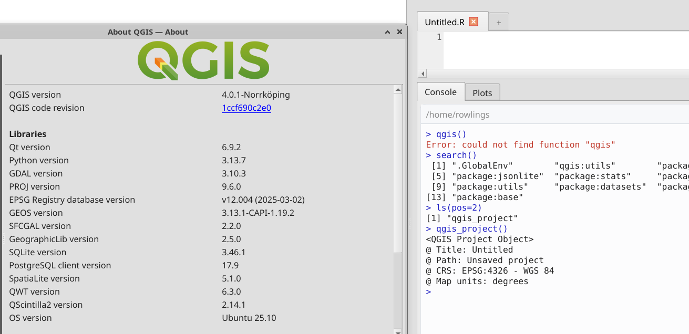Click the "qgis:utils" entry in search output
Image resolution: width=689 pixels, height=334 pixels.
[585, 166]
